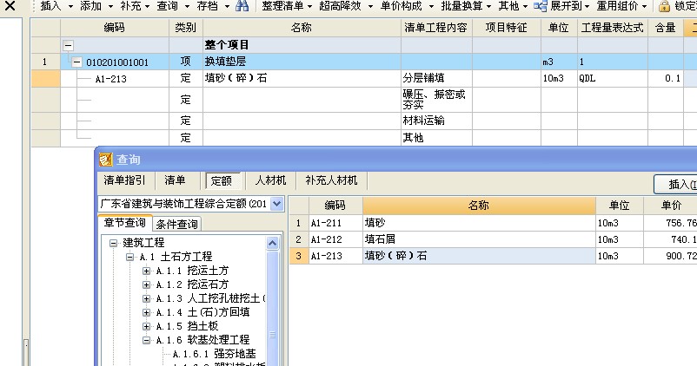Select quota row A1-213 in query results

(493, 256)
